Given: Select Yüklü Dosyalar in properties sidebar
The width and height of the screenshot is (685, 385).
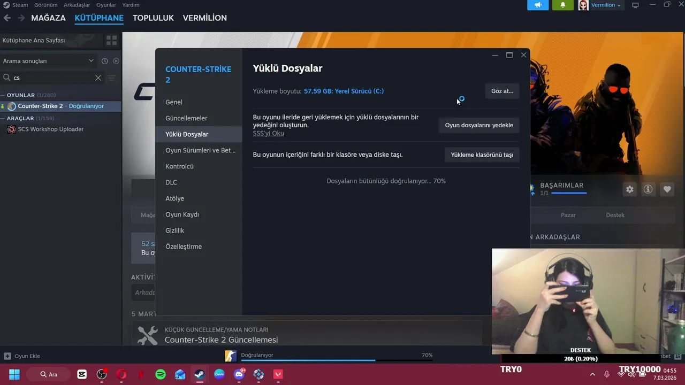Looking at the screenshot, I should tap(199, 134).
